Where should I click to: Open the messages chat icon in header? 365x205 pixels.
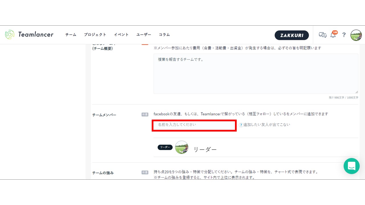(323, 35)
